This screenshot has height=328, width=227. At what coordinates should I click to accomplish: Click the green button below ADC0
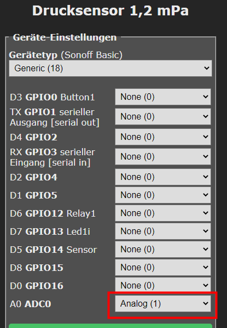click(x=110, y=326)
